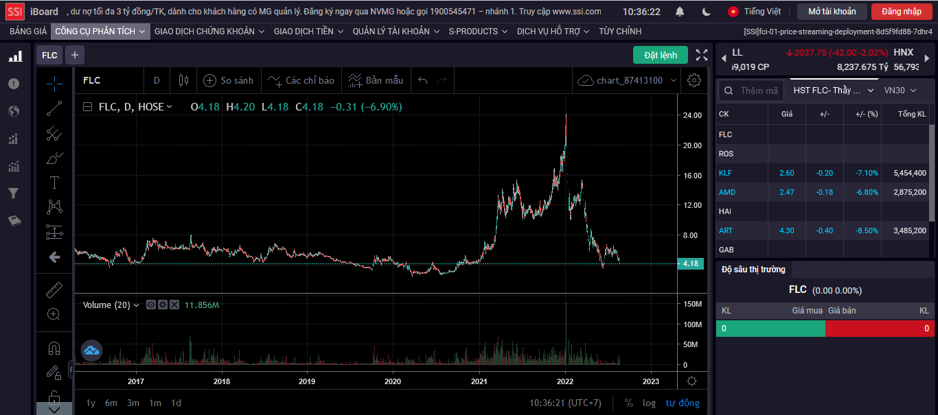
Task: Open Bản mẫu indicator templates
Action: (376, 80)
